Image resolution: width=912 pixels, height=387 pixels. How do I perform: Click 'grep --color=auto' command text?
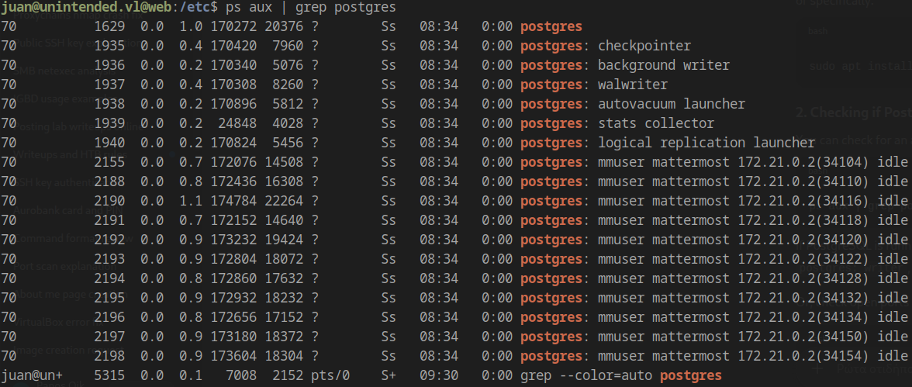(x=586, y=375)
